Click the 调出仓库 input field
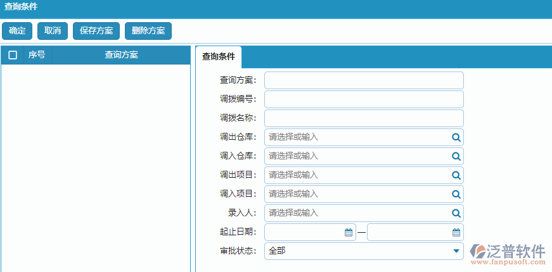Image resolution: width=552 pixels, height=272 pixels. tap(364, 137)
